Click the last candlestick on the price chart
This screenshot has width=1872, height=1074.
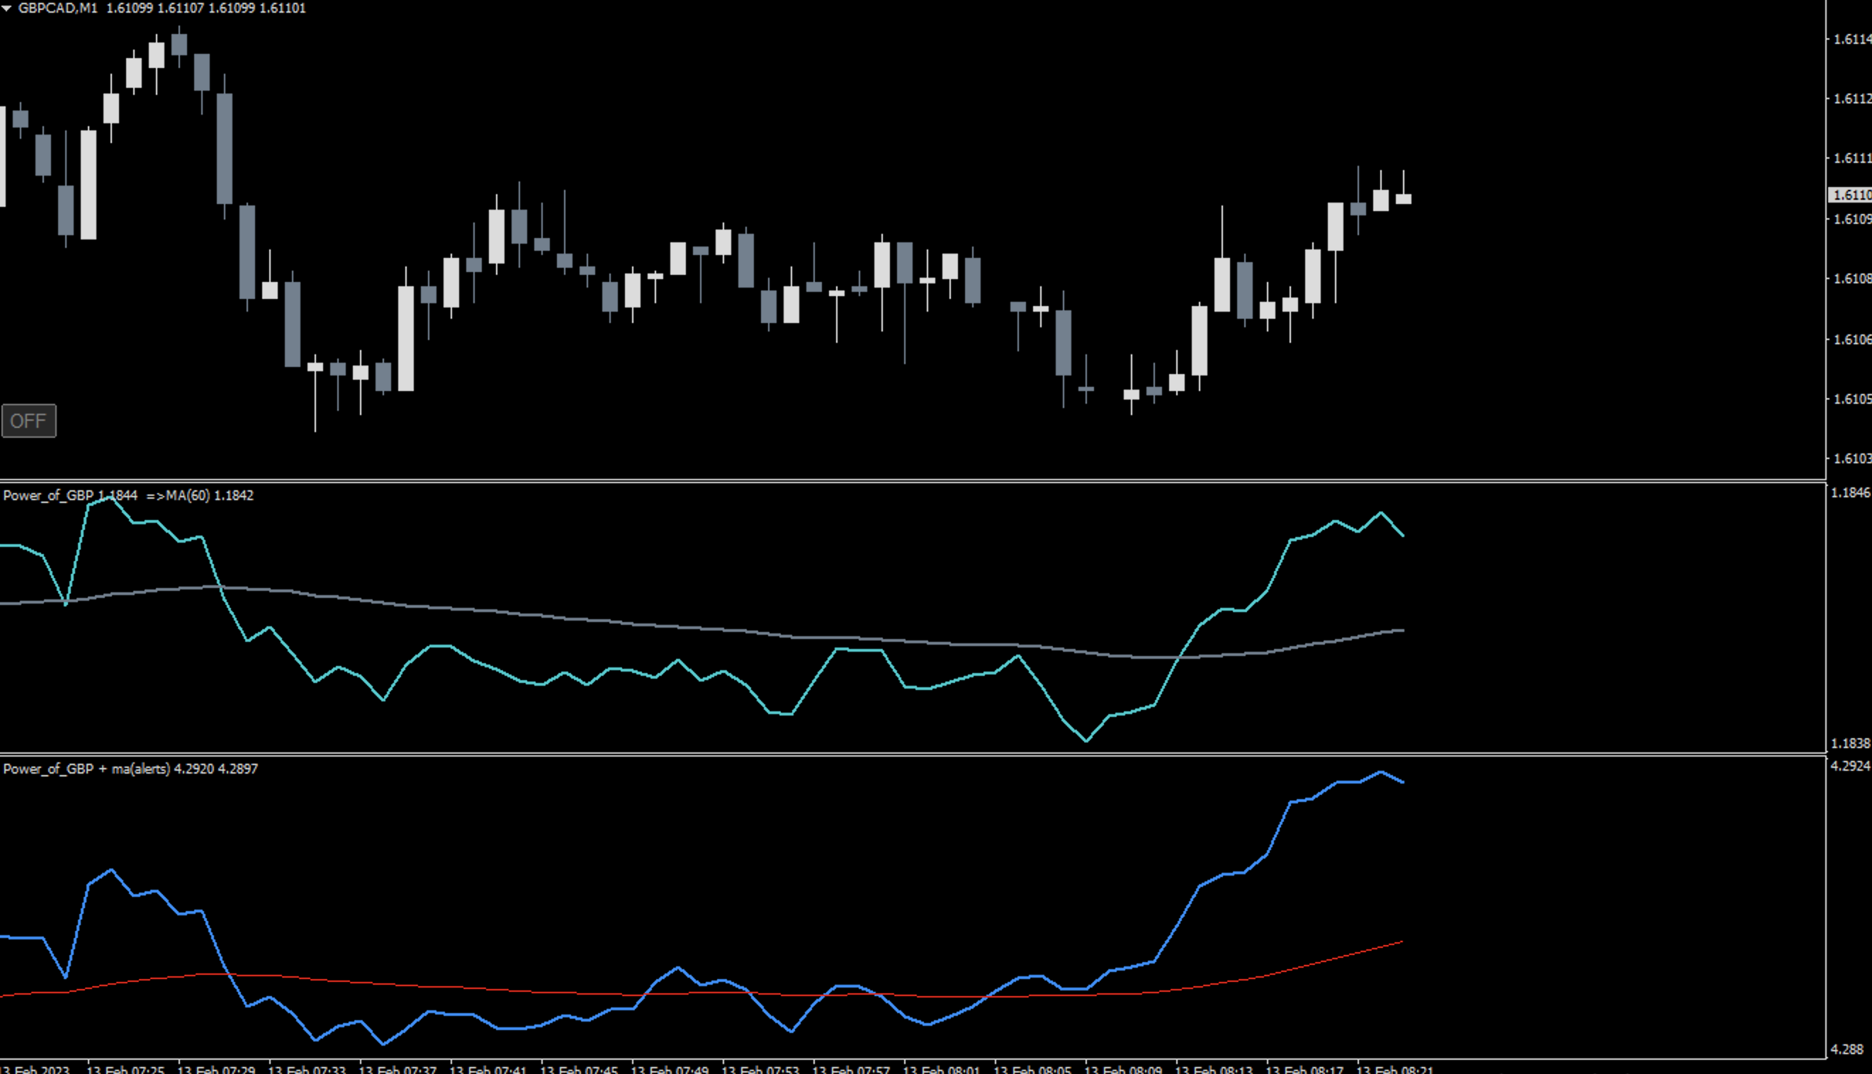[1403, 198]
